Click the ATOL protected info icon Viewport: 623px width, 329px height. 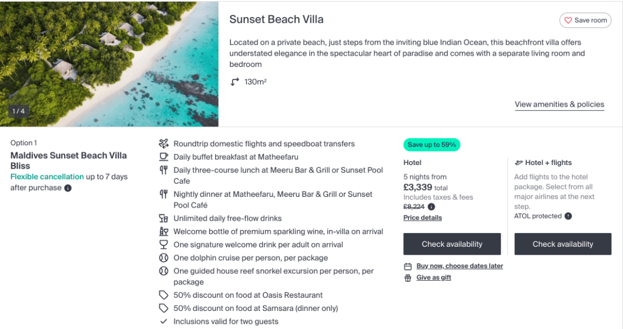(568, 216)
